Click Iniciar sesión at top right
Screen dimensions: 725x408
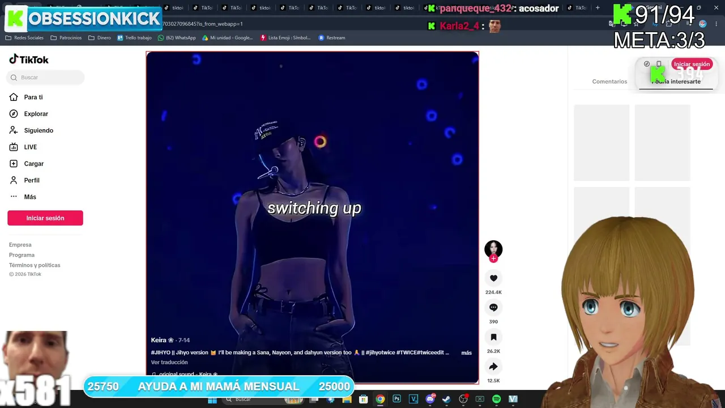click(x=692, y=64)
